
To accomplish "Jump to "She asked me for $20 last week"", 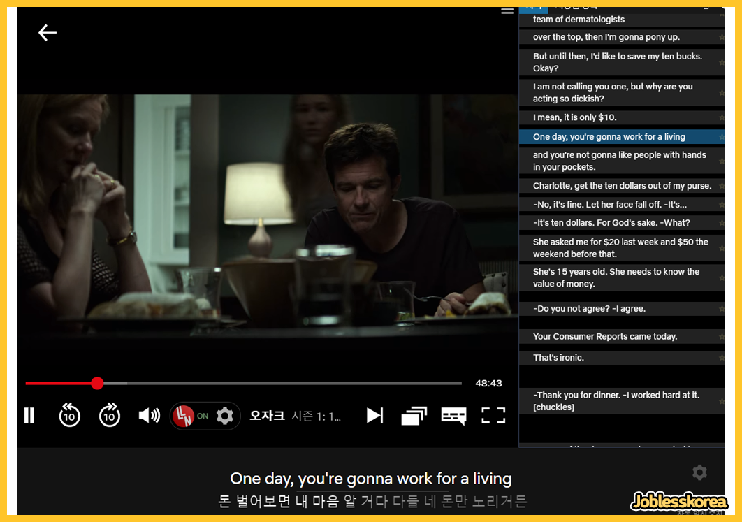I will 621,248.
